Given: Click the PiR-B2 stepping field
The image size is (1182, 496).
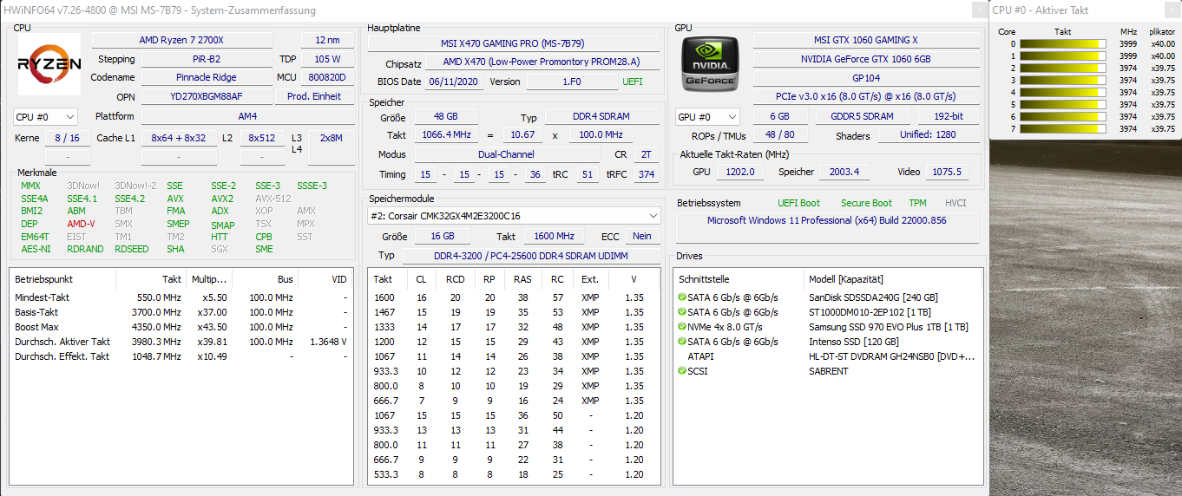Looking at the screenshot, I should [207, 60].
